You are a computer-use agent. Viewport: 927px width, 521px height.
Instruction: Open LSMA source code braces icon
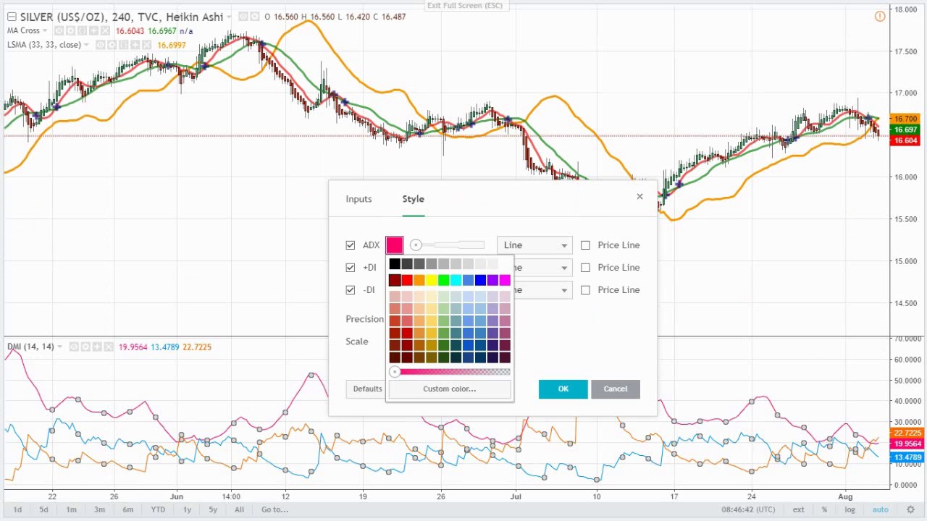point(124,45)
